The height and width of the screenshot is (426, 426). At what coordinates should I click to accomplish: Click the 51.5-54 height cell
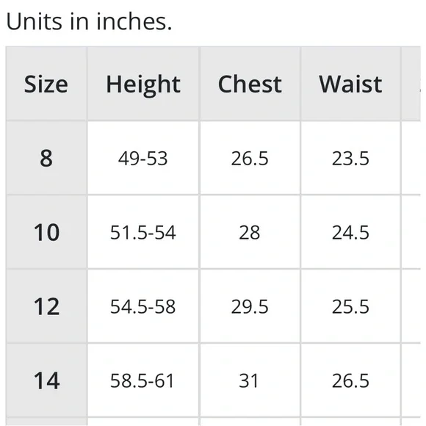point(143,232)
